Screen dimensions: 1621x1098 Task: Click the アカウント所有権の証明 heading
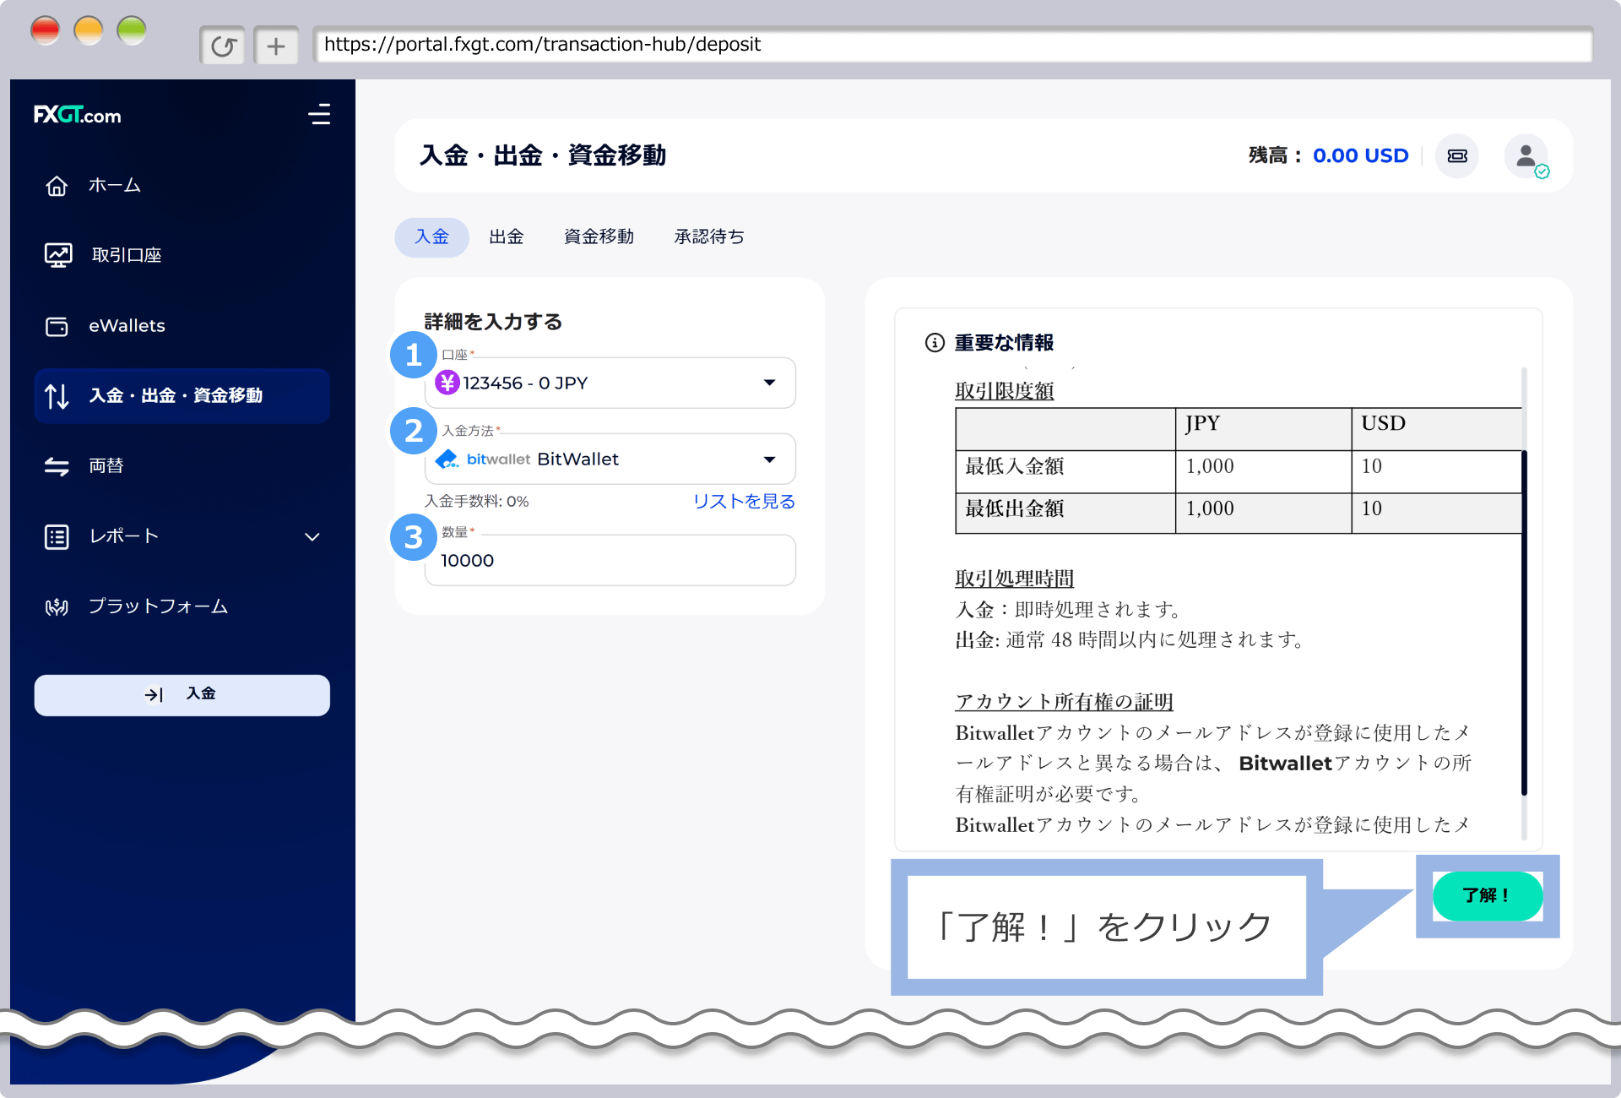point(1064,702)
